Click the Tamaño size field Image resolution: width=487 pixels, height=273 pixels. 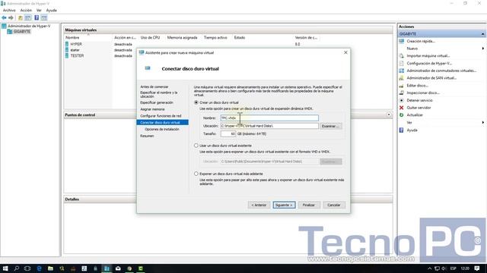tap(228, 133)
